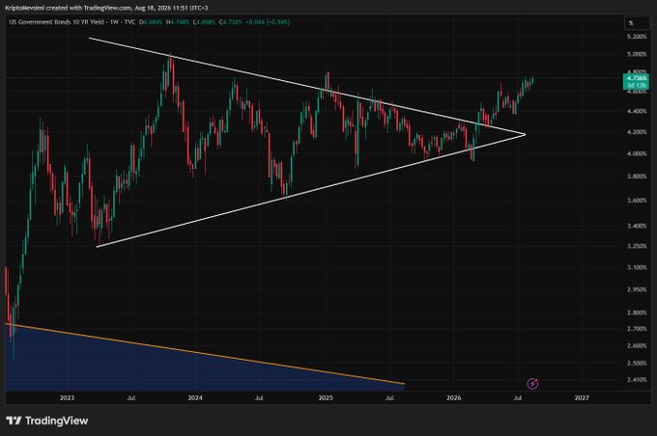Viewport: 657px width, 436px height.
Task: Click the change value +0.044 (+0.94%)
Action: (268, 22)
